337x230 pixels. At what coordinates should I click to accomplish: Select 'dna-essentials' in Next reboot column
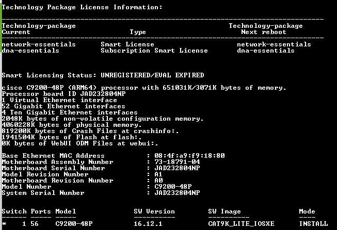pos(266,51)
